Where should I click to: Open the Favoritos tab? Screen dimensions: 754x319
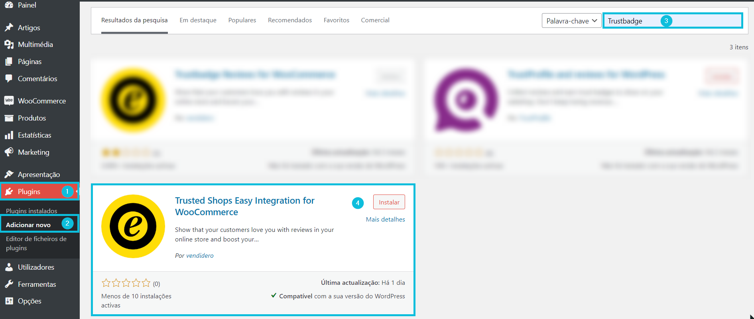[x=337, y=20]
